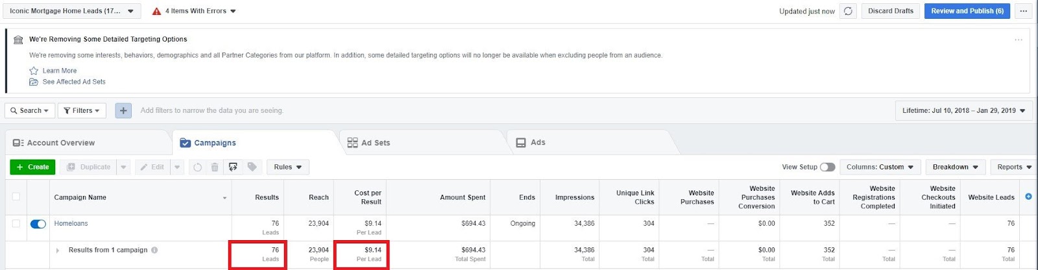Screen dimensions: 1038x270
Task: Click the Website Checkouts Initiated column header
Action: point(930,197)
